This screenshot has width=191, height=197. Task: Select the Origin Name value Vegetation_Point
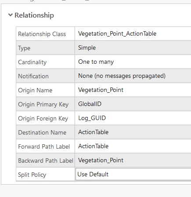[x=101, y=90]
